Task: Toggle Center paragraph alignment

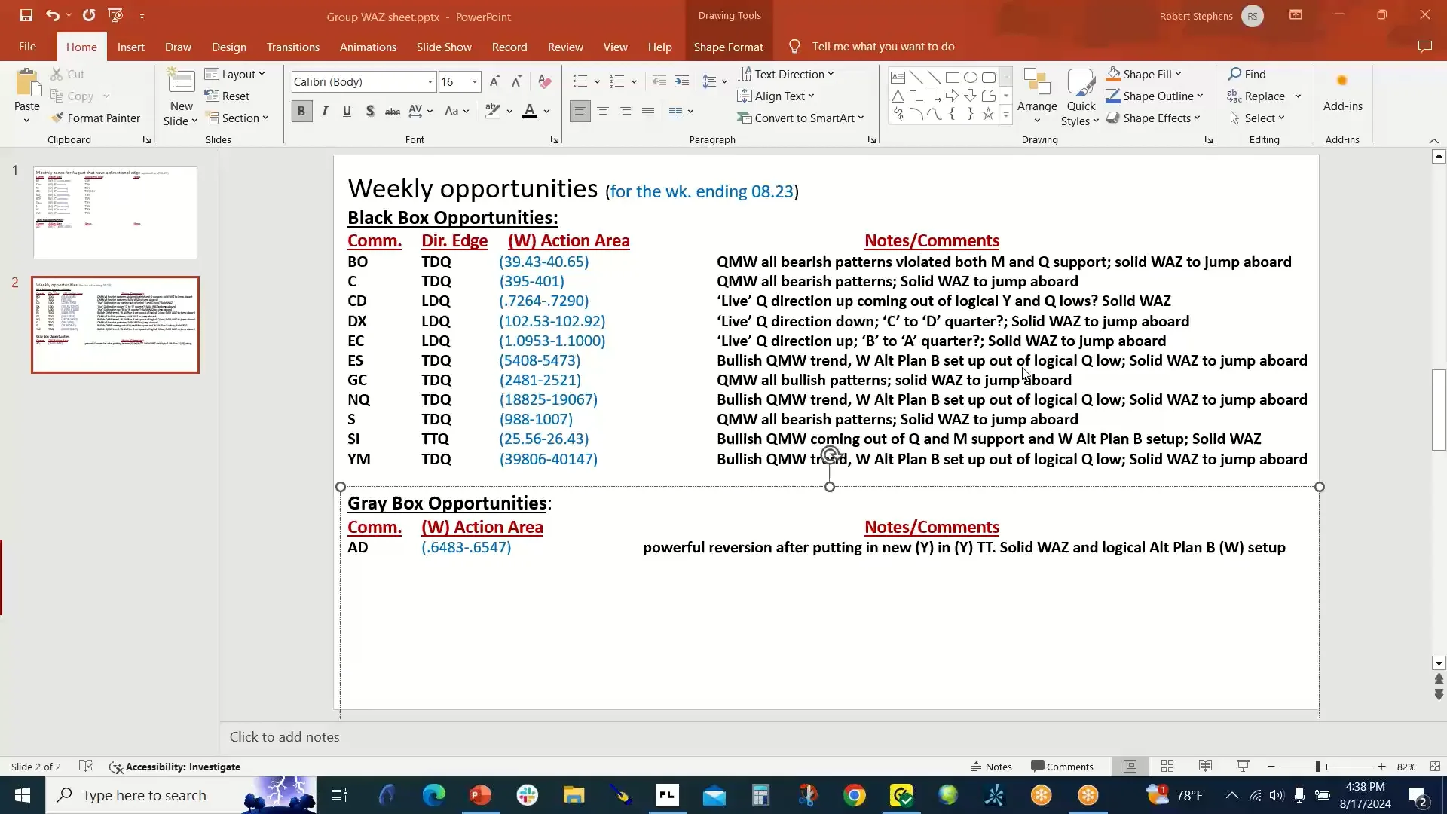Action: [603, 111]
